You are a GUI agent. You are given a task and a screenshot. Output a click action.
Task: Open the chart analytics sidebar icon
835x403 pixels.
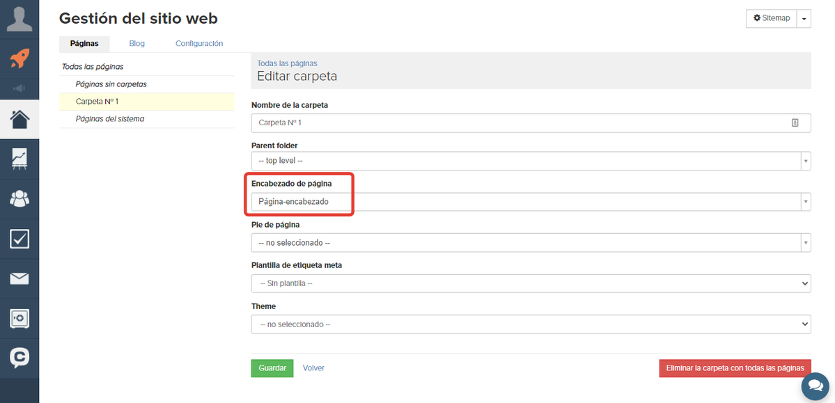tap(19, 159)
